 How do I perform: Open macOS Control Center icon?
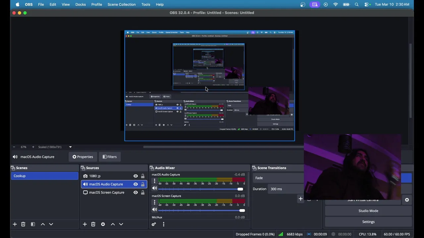(367, 5)
